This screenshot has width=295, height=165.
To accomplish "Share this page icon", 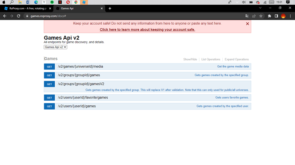I will (x=254, y=16).
